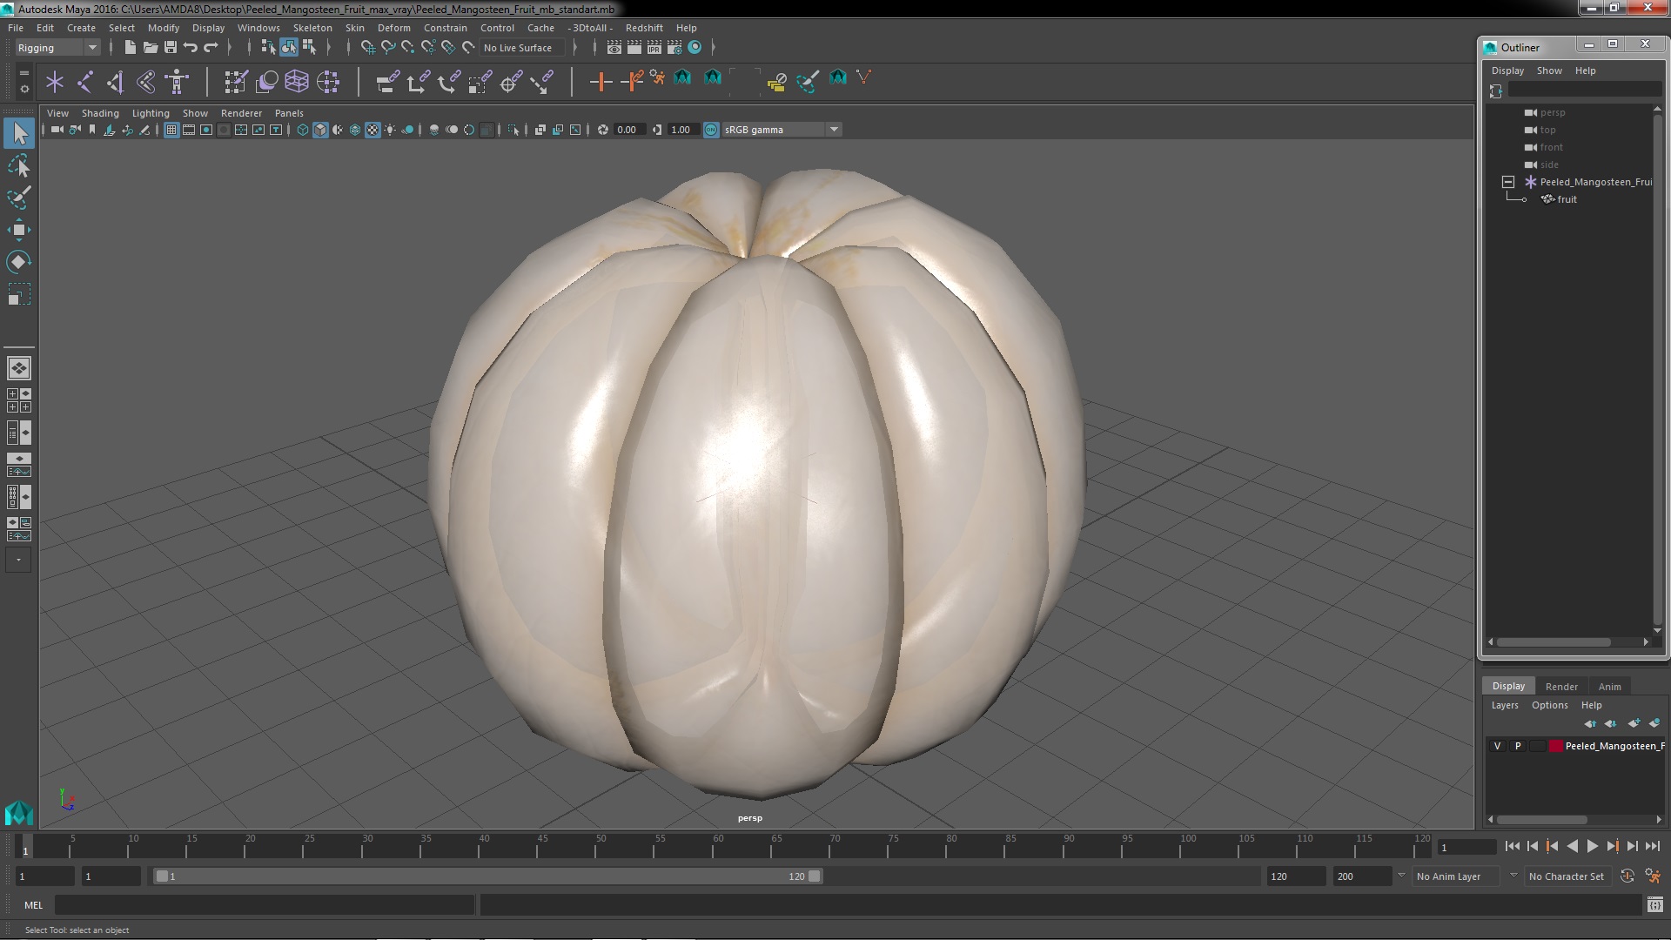Choose the Lasso Select tool
The height and width of the screenshot is (940, 1671).
point(18,165)
